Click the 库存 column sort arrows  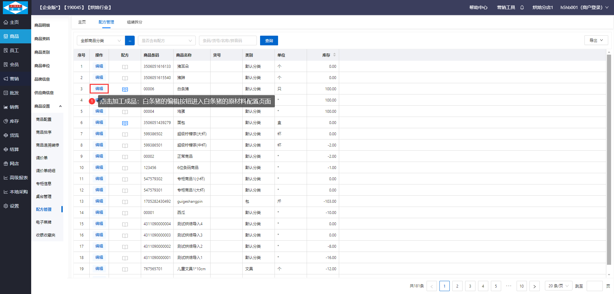[334, 55]
